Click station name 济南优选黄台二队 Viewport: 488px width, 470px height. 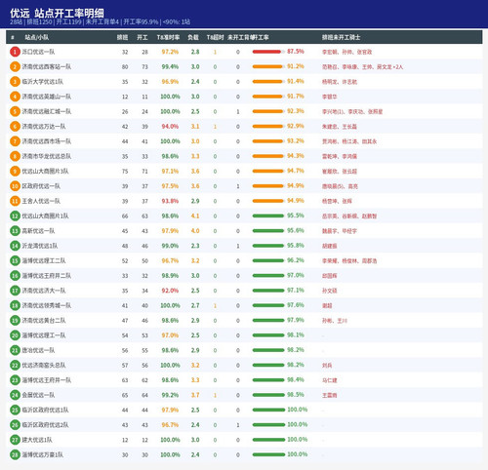(44, 321)
